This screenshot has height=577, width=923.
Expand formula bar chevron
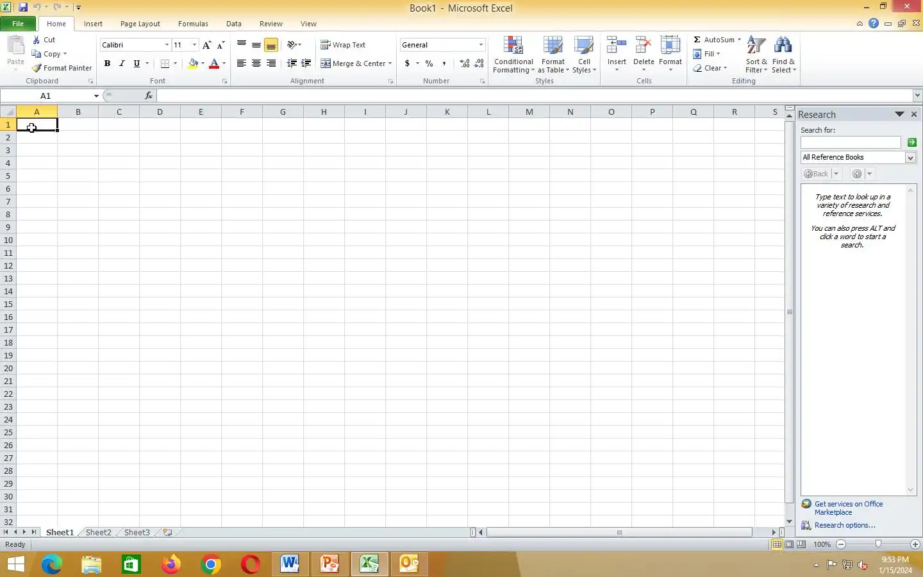(x=917, y=96)
